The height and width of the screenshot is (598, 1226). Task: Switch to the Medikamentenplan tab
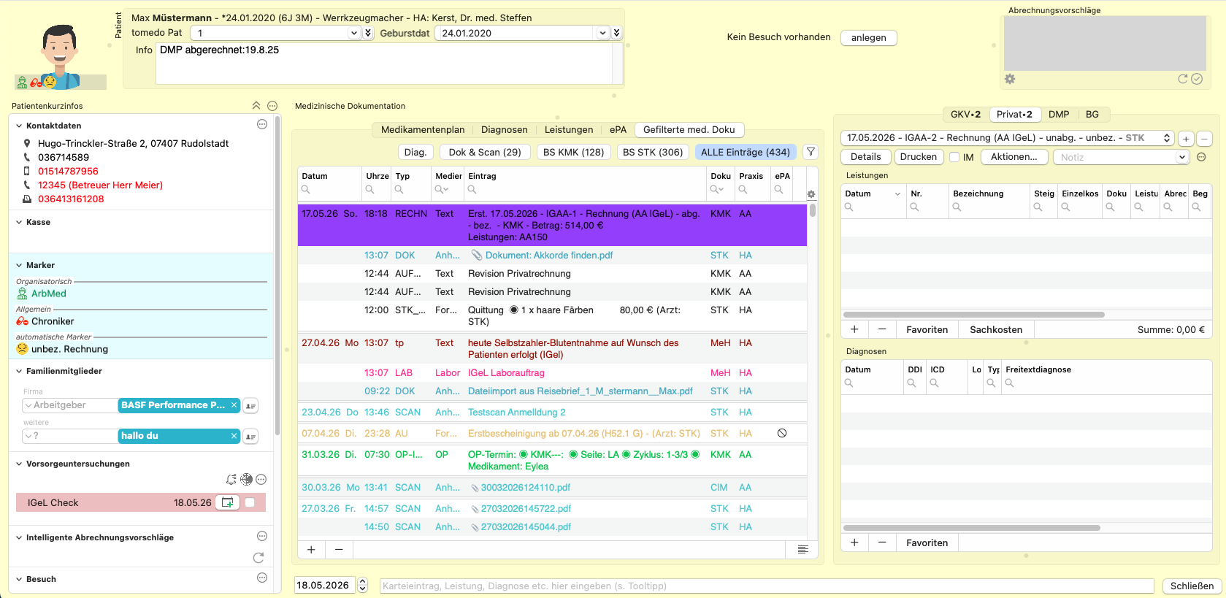coord(423,130)
